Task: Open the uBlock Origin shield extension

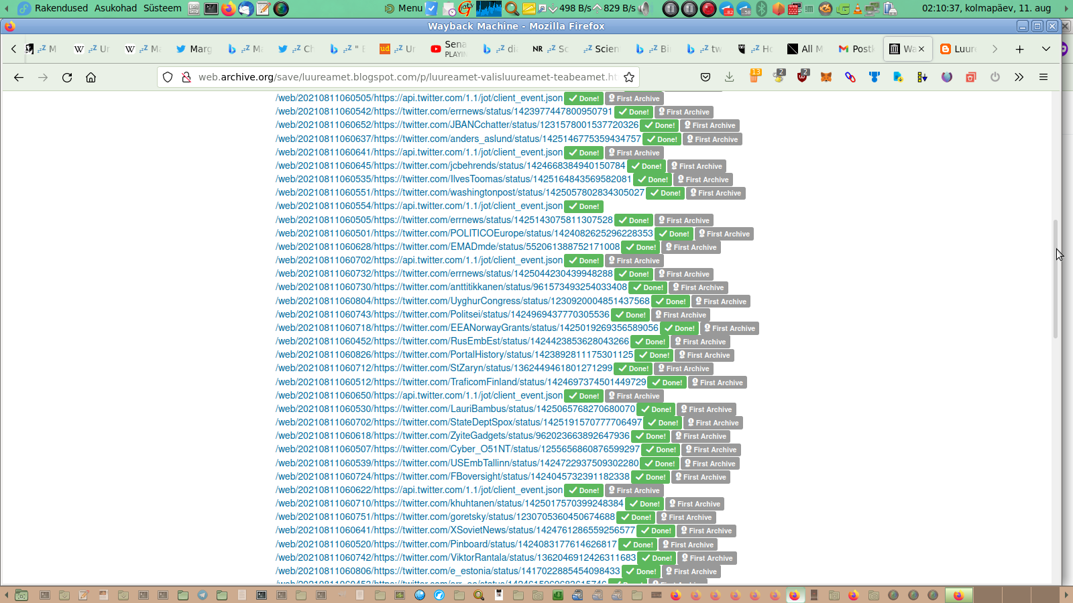Action: point(803,76)
